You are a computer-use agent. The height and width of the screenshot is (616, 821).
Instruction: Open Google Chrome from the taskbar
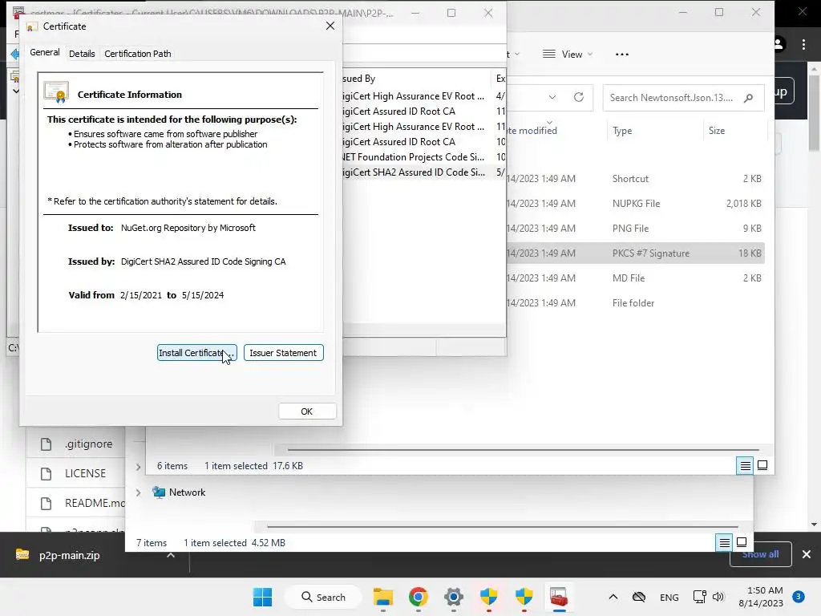click(419, 597)
